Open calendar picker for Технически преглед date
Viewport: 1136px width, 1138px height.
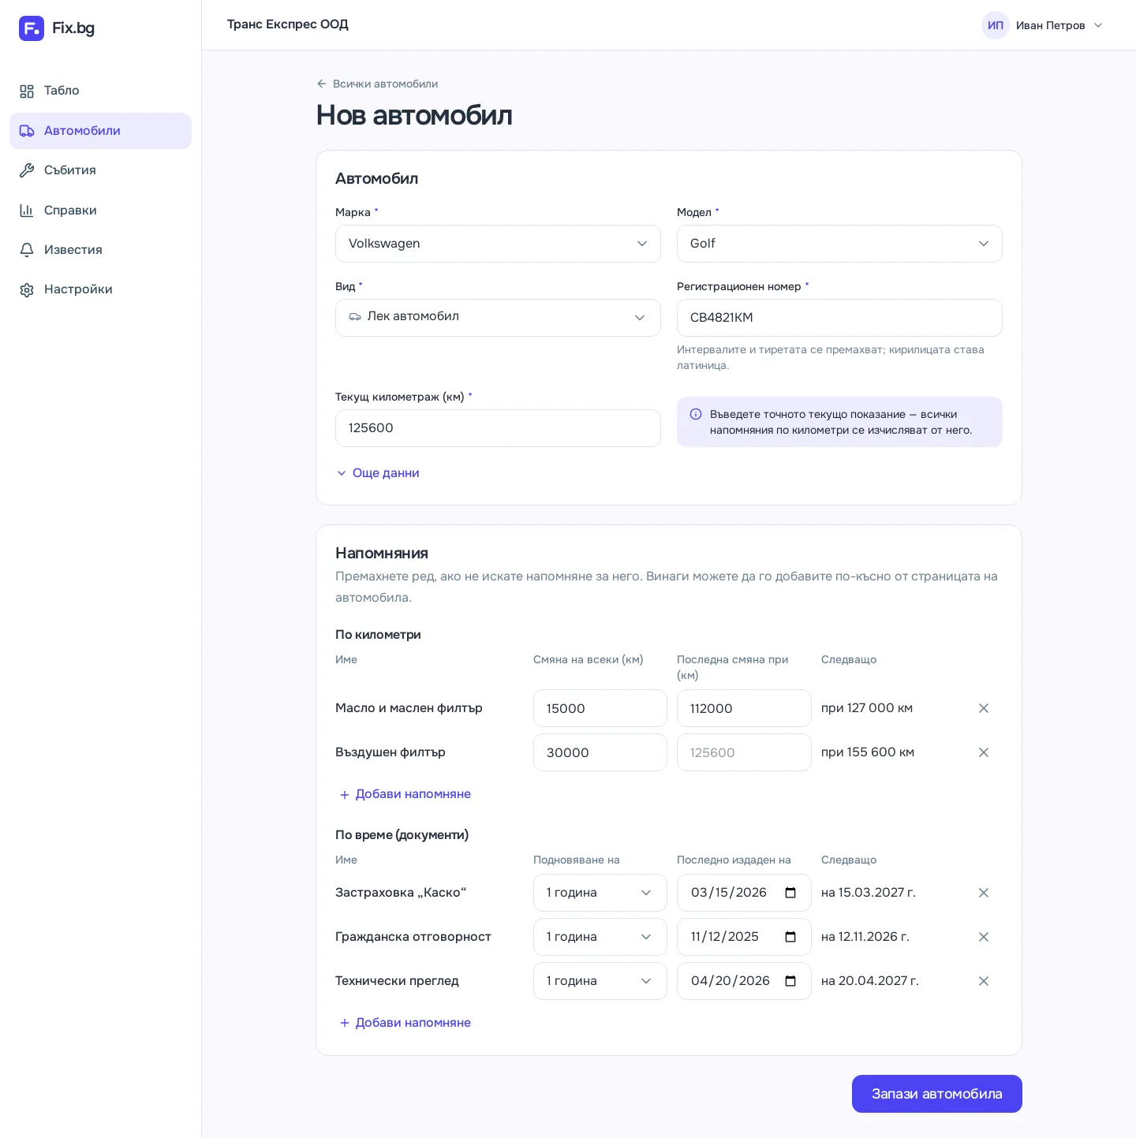click(790, 981)
